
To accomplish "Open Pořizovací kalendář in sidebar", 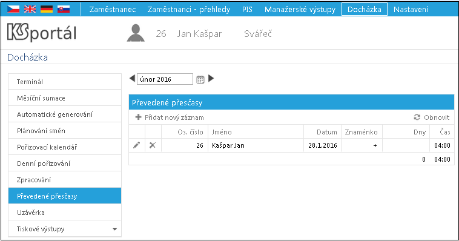I will 65,147.
